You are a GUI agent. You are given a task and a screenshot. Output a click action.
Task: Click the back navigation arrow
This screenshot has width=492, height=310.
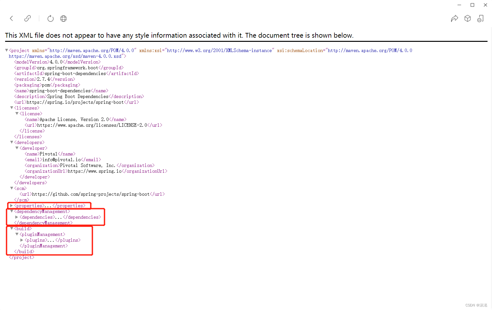(11, 19)
